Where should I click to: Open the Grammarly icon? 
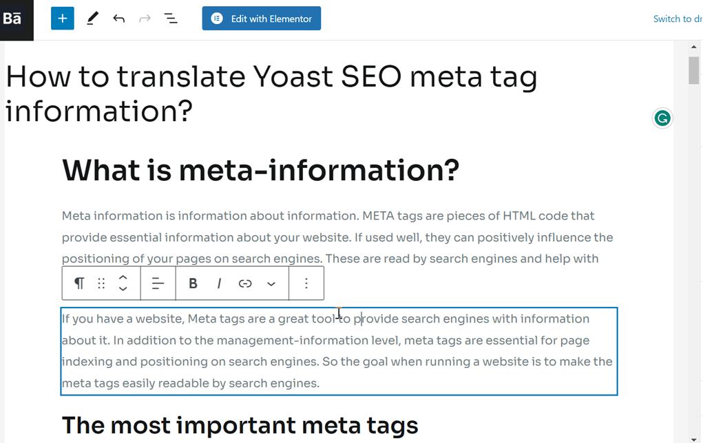(x=662, y=118)
